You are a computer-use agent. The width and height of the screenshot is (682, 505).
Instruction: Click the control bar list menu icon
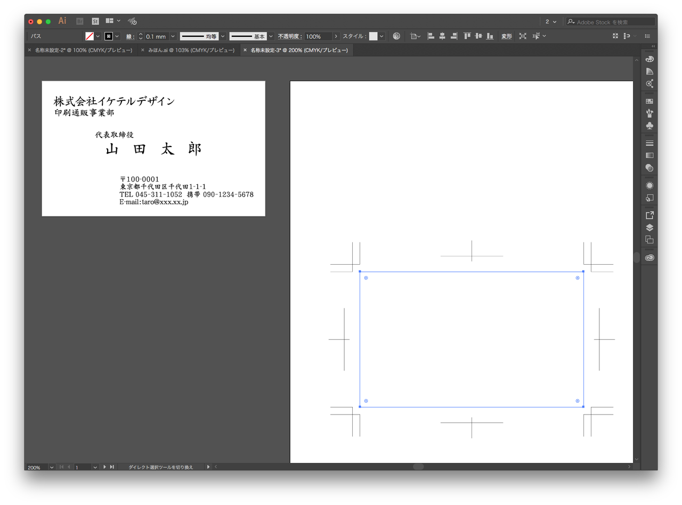(x=647, y=36)
